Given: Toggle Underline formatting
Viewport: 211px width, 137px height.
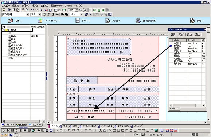Looking at the screenshot, I should point(53,14).
